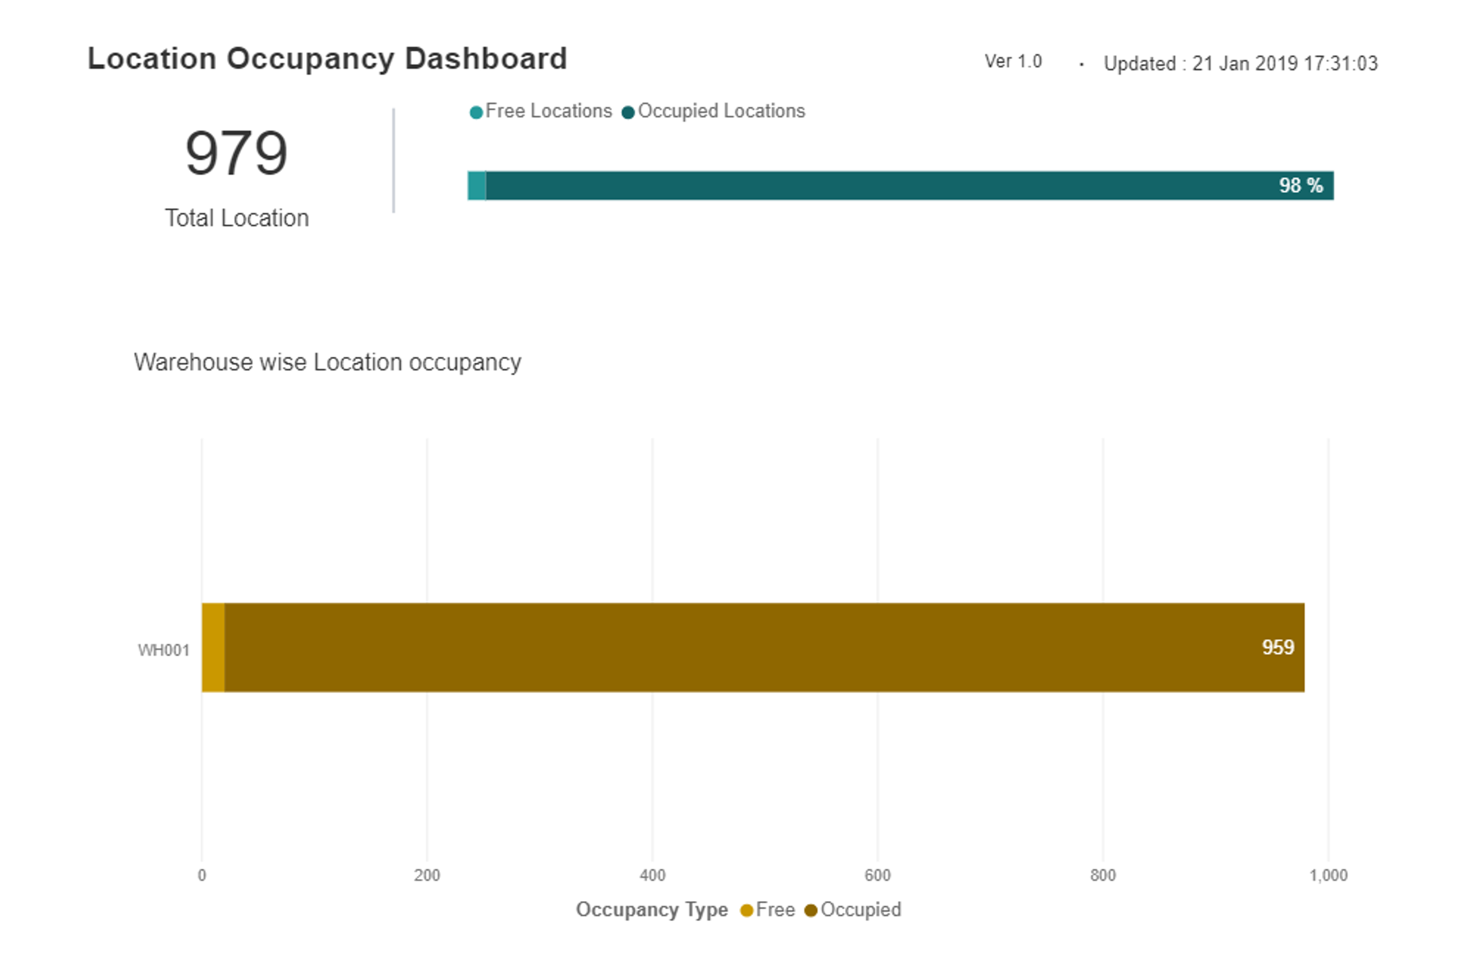The width and height of the screenshot is (1465, 959).
Task: Click the Updated timestamp text
Action: click(x=1240, y=63)
